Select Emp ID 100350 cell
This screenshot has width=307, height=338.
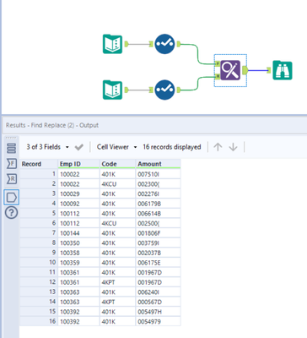(78, 243)
